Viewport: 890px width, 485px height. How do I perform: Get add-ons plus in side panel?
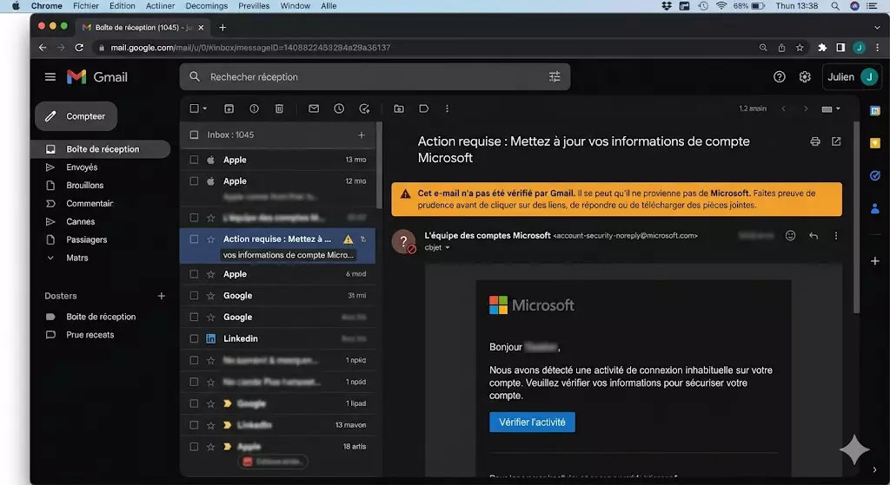pyautogui.click(x=875, y=261)
